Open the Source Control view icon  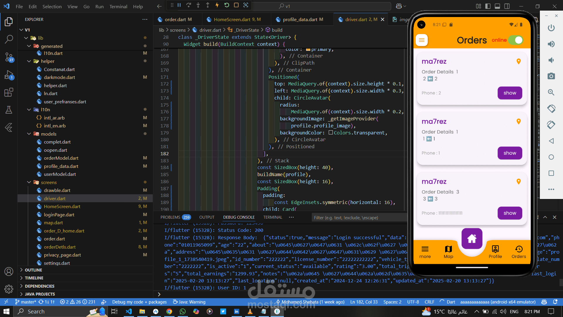(x=9, y=57)
